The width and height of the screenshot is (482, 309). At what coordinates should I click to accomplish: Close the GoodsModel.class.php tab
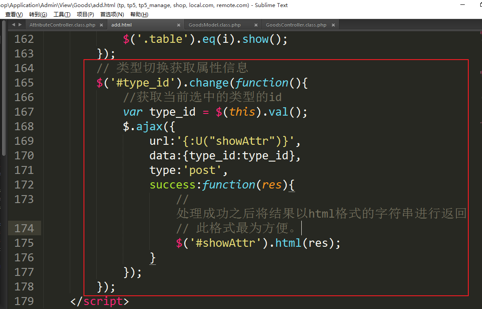pos(256,25)
